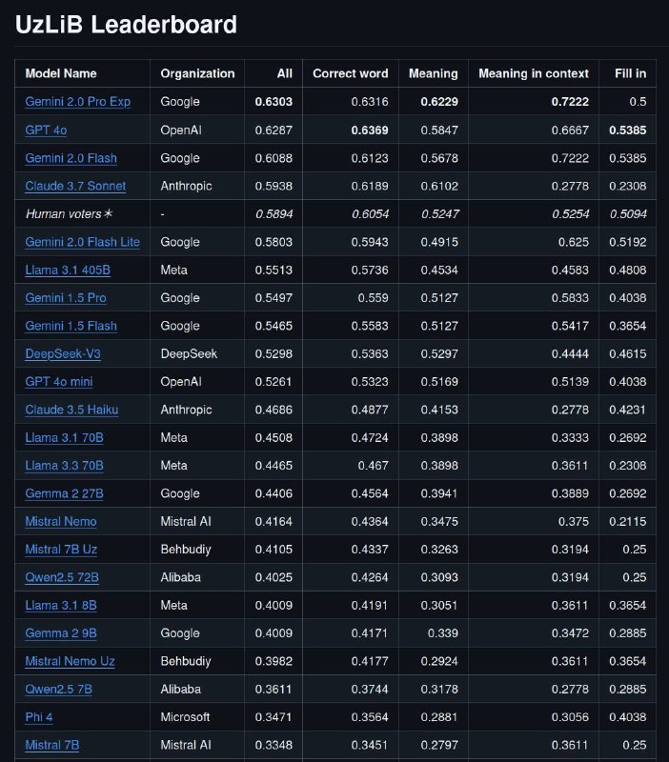
Task: Select the DeepSeek organization cell
Action: click(189, 353)
